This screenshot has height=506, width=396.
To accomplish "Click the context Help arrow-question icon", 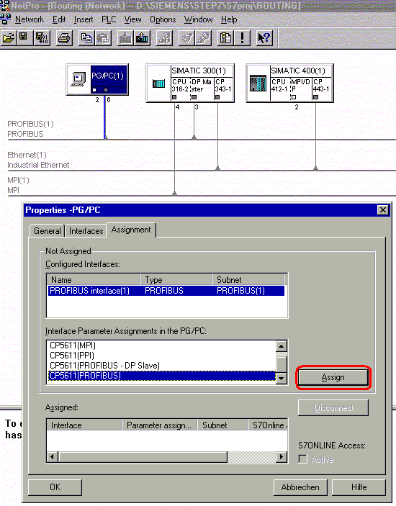I will (264, 38).
